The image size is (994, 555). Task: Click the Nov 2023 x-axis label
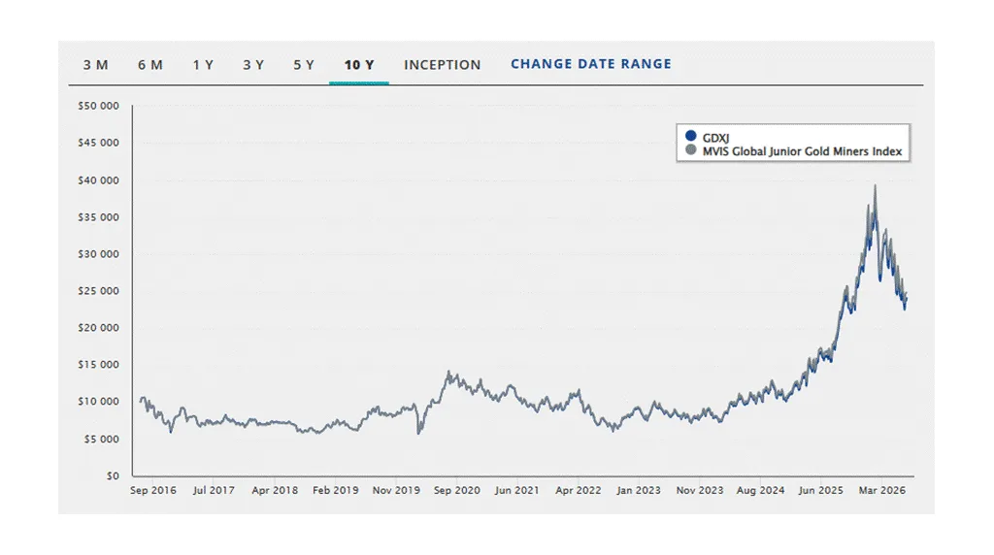[700, 490]
